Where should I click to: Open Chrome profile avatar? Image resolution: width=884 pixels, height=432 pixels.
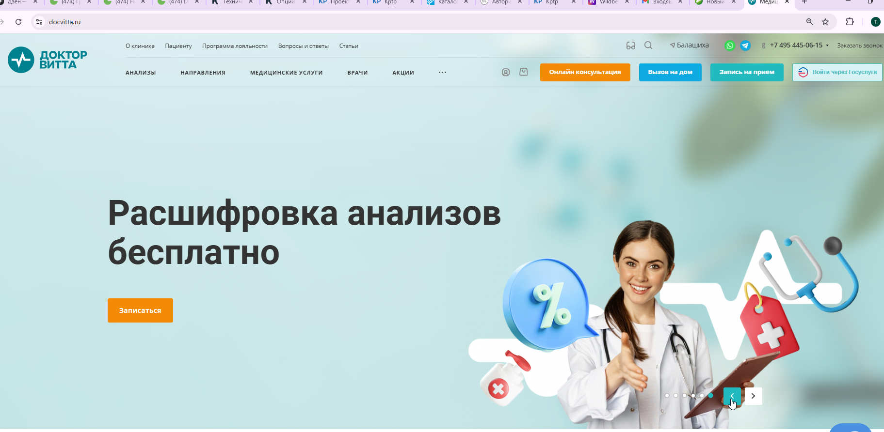pos(875,22)
